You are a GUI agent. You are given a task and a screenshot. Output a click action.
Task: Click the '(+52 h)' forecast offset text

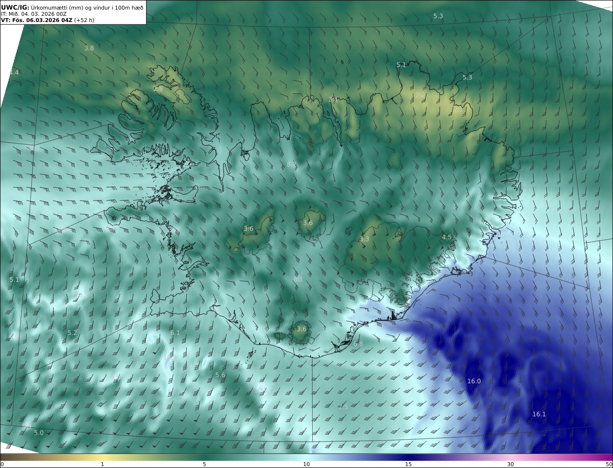(84, 20)
